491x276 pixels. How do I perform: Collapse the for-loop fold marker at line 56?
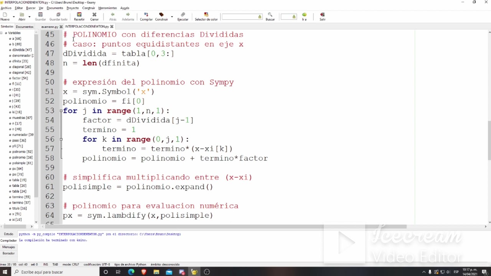click(x=61, y=139)
